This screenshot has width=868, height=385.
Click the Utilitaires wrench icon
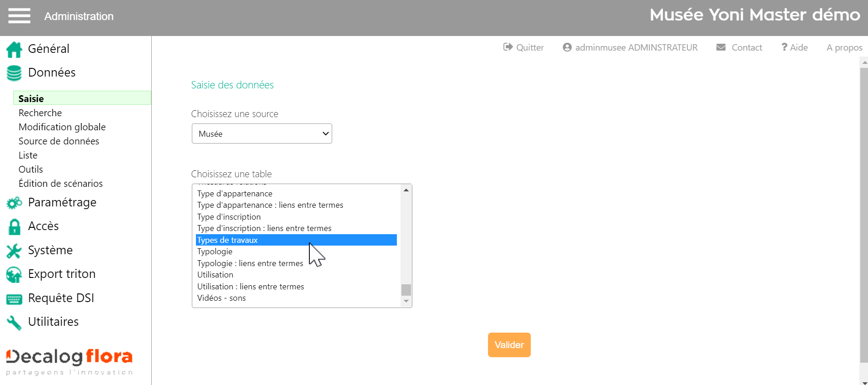[14, 323]
